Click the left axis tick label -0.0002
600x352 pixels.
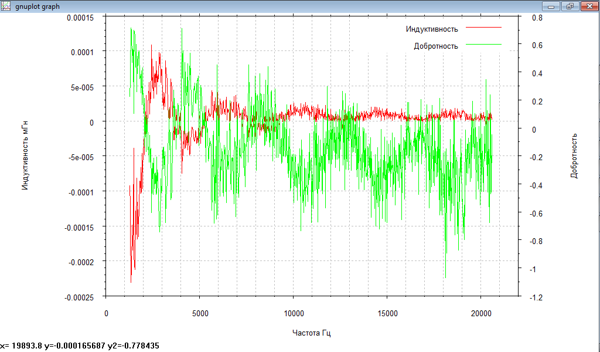pyautogui.click(x=81, y=263)
